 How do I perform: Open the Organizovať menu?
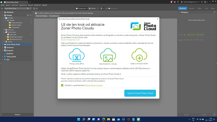tap(23, 5)
